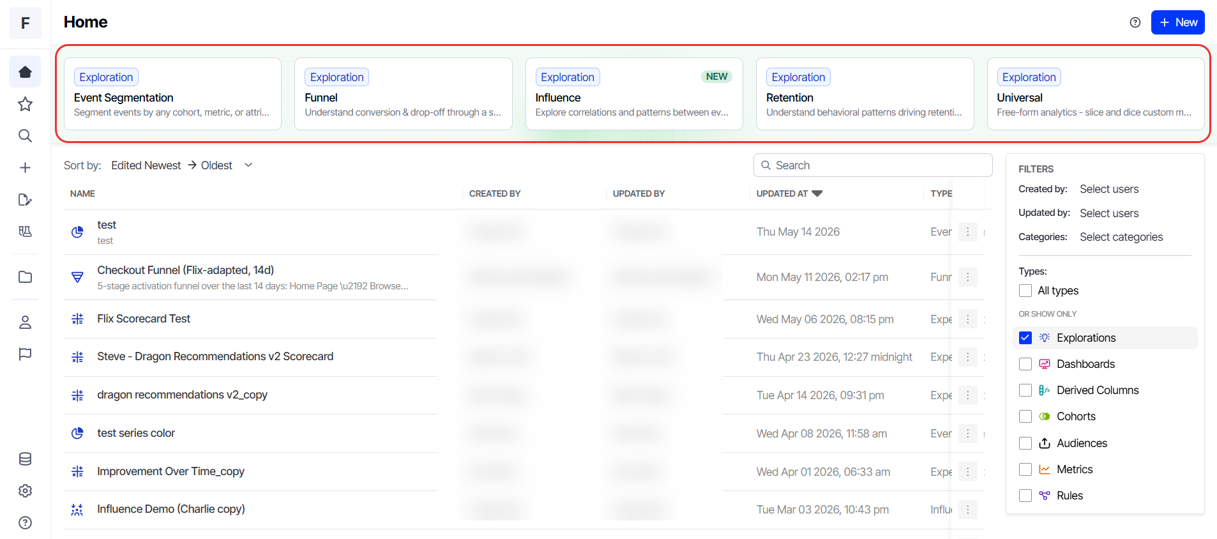Click help circle icon beside New

pyautogui.click(x=1135, y=22)
